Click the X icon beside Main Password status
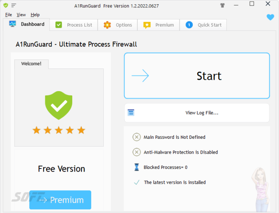Screen dimensions: 279x213 (x=137, y=137)
